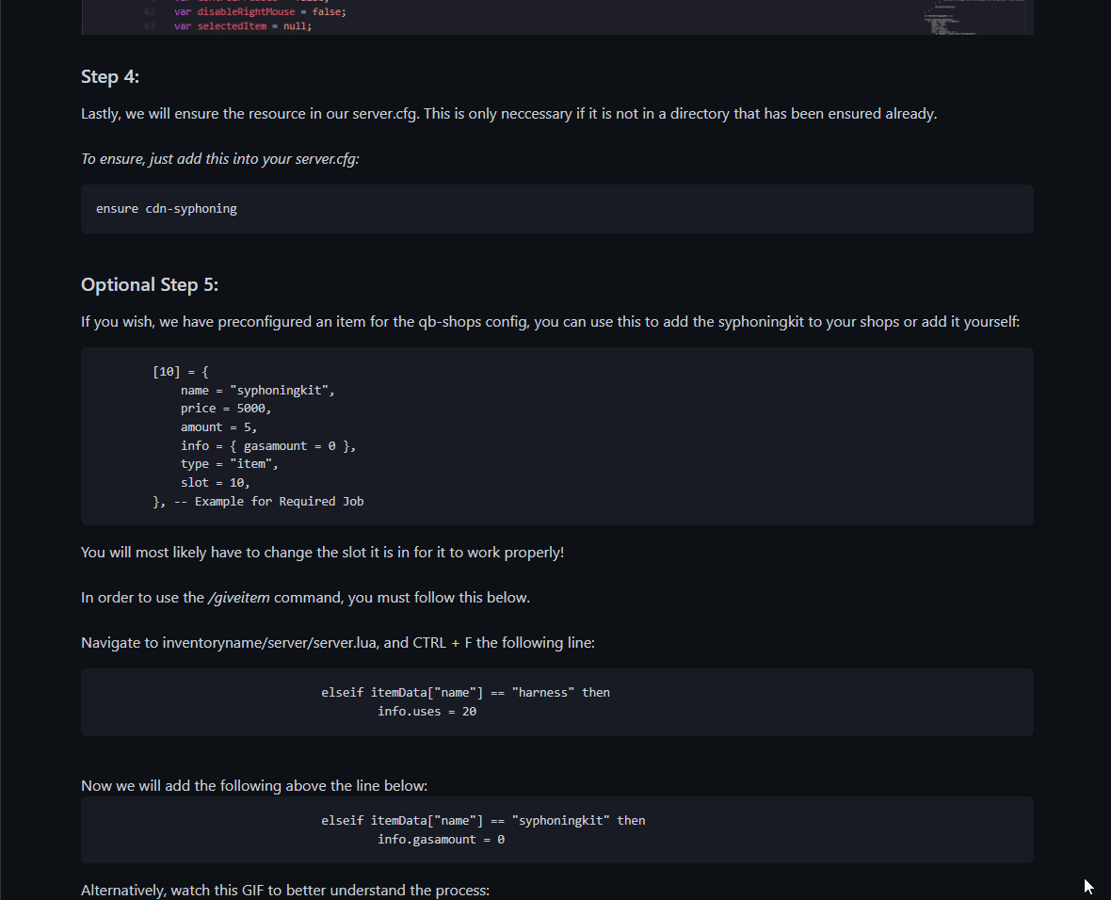The image size is (1111, 900).
Task: Click the 'To ensure, just add this' italic line
Action: click(219, 159)
